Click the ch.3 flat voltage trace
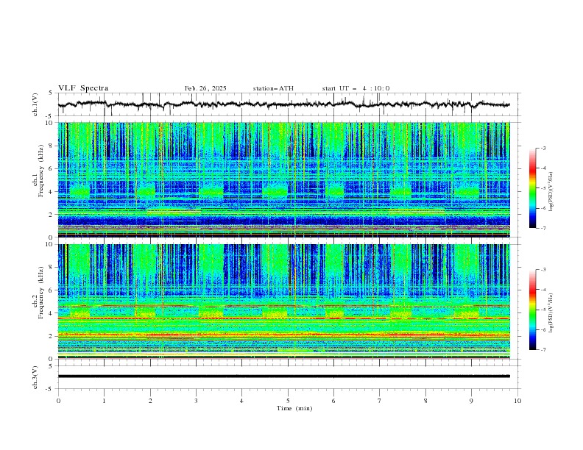The width and height of the screenshot is (583, 450). [x=283, y=376]
